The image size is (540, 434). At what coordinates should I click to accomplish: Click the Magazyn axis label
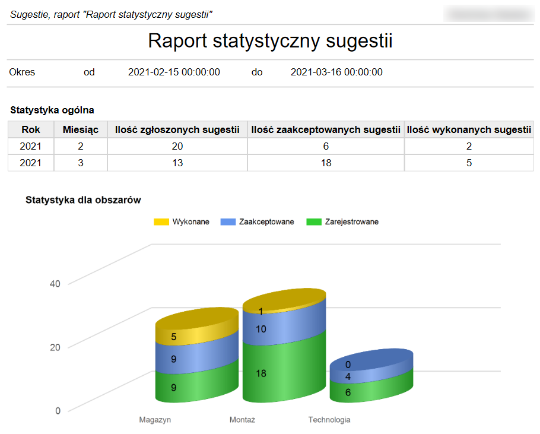[155, 420]
